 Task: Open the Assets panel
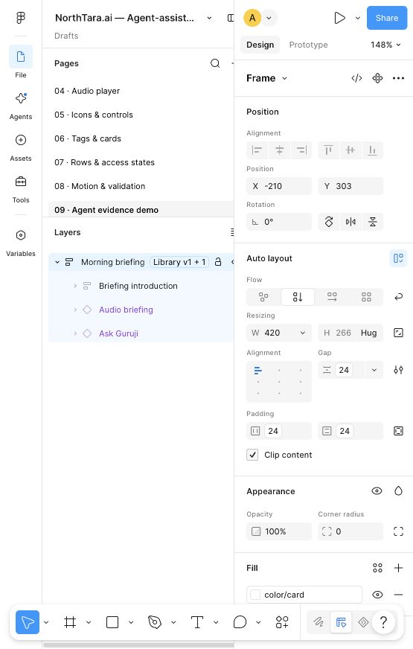click(21, 147)
